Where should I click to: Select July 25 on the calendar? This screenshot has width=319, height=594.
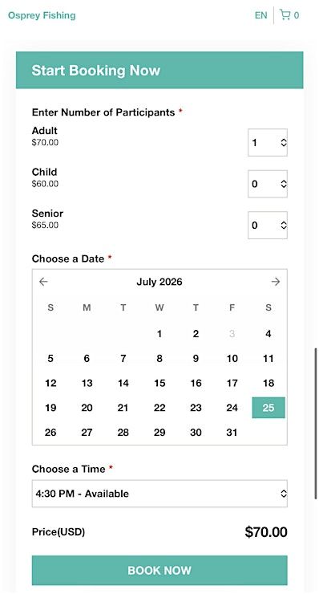[x=269, y=408]
